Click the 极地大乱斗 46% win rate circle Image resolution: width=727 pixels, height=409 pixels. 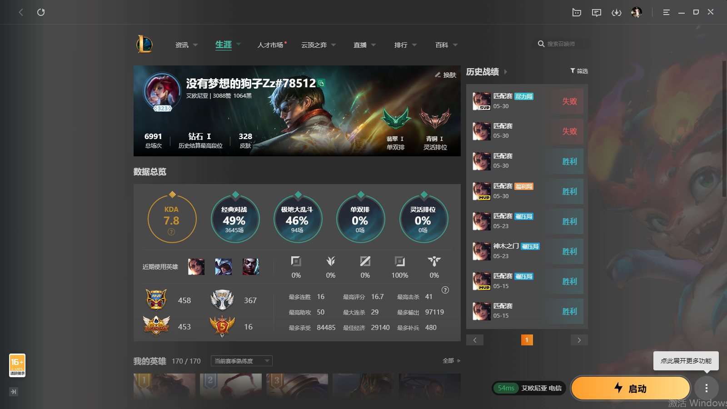coord(298,219)
